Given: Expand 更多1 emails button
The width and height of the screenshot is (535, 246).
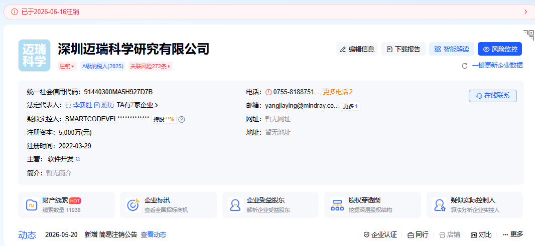Looking at the screenshot, I should click(x=350, y=106).
